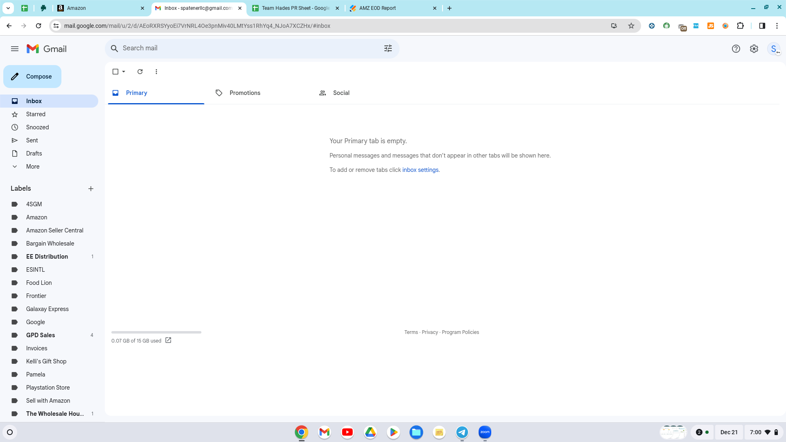Open the select dropdown arrow next to the checkbox
The image size is (786, 442).
point(124,72)
